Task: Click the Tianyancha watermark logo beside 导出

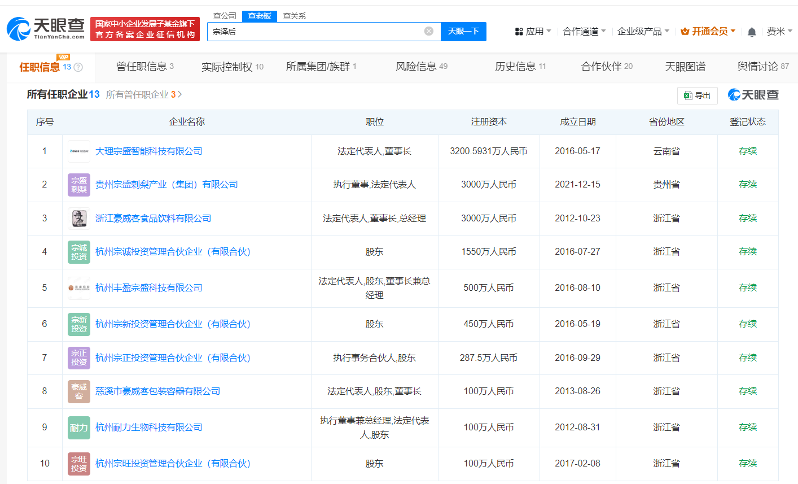Action: (x=755, y=95)
